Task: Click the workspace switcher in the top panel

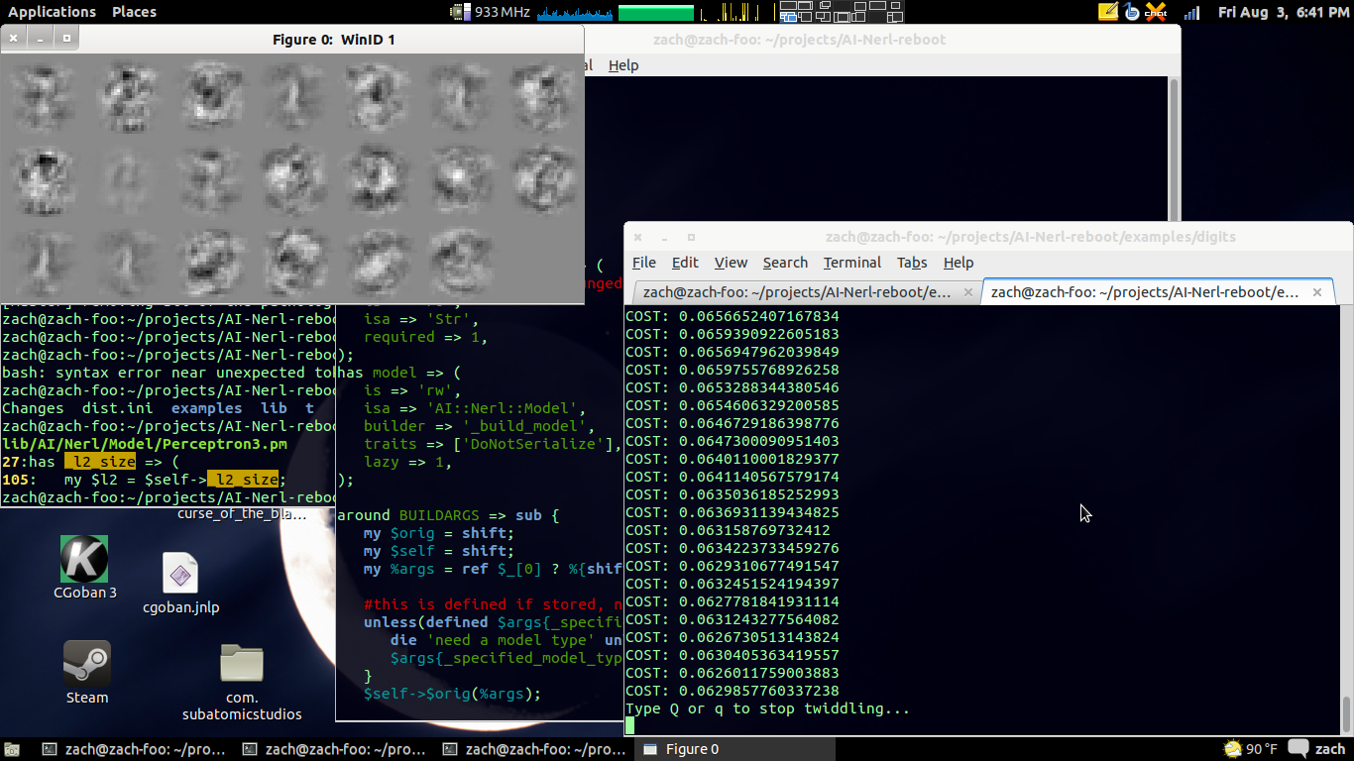Action: coord(842,12)
